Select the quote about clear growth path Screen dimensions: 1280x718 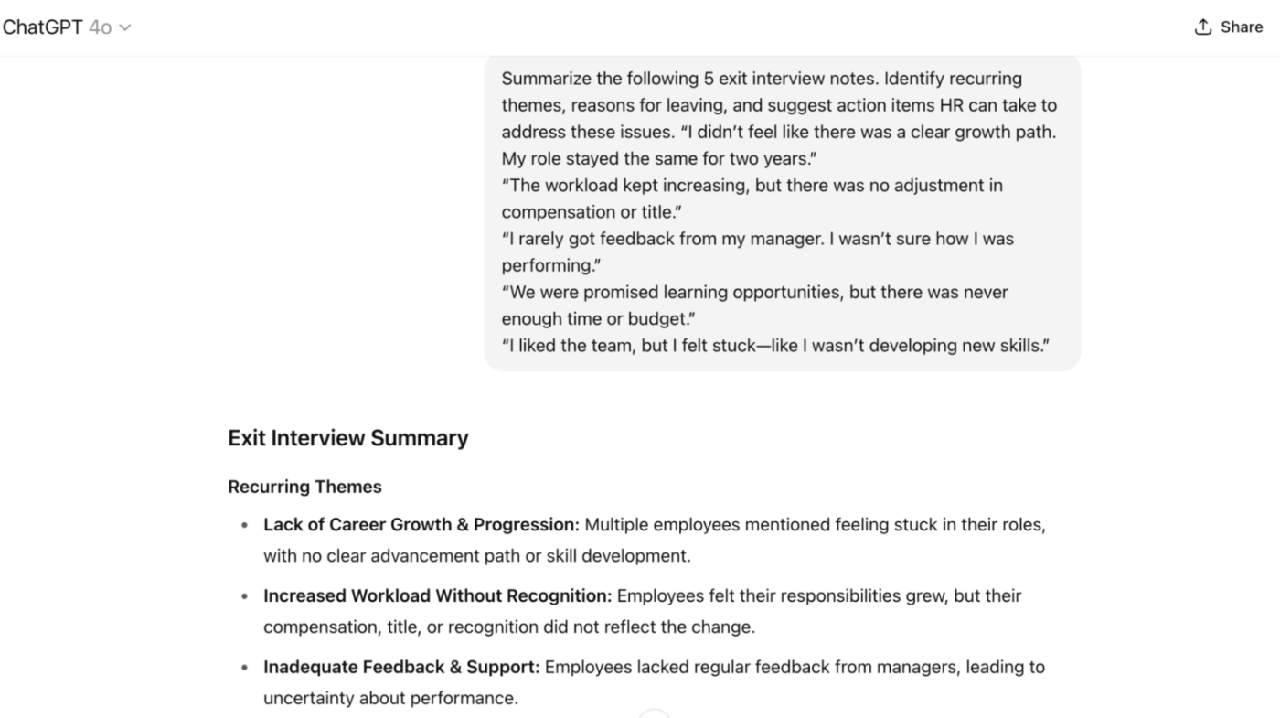pyautogui.click(x=777, y=145)
